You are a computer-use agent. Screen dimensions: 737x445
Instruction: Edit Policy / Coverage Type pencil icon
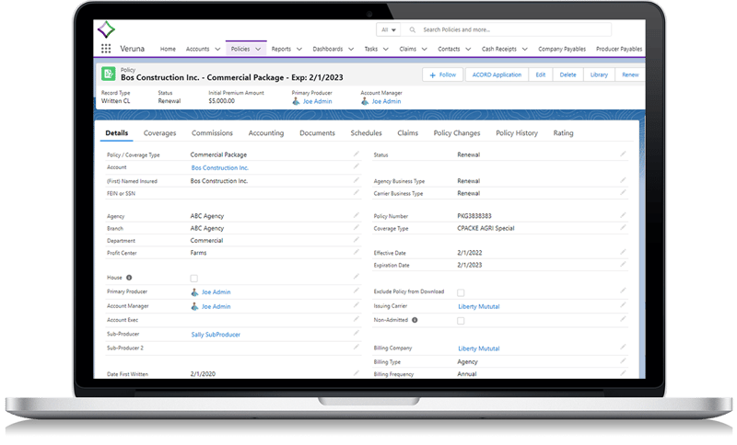[x=357, y=154]
